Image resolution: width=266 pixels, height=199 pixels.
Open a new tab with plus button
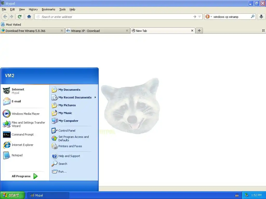(199, 31)
